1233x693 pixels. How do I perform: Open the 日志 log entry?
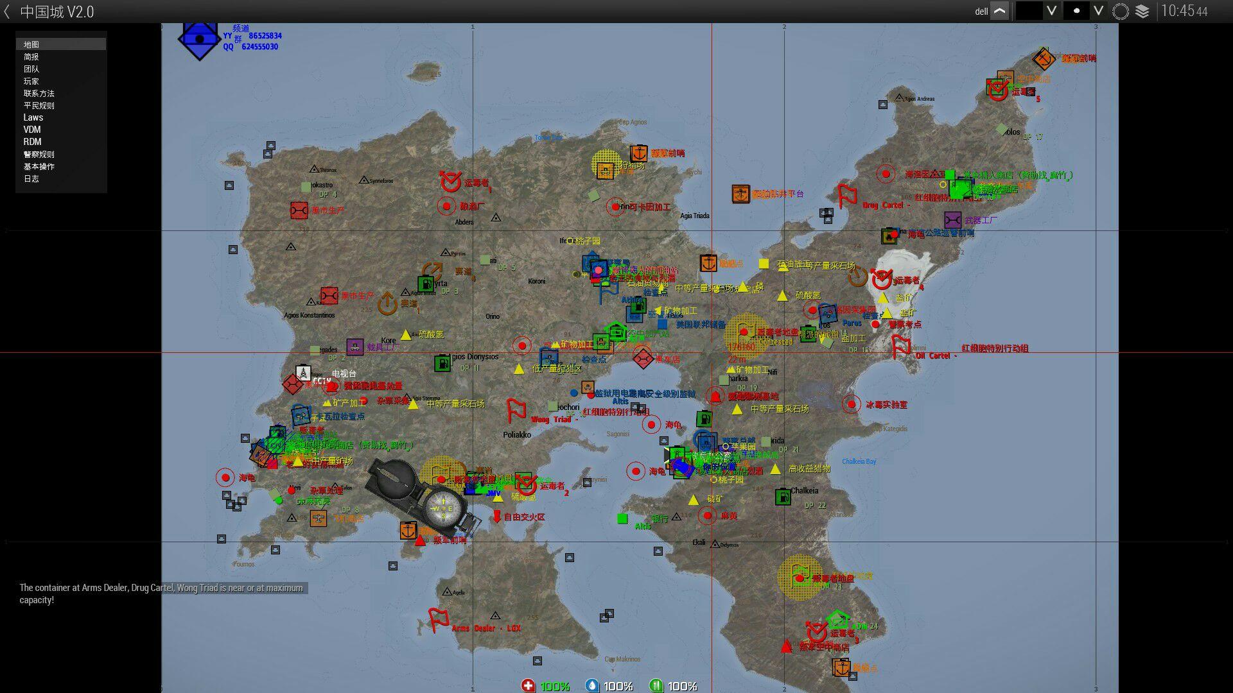click(31, 178)
